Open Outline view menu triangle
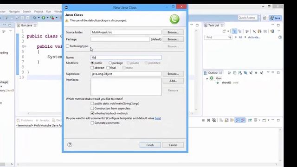The width and height of the screenshot is (297, 167). (268, 72)
